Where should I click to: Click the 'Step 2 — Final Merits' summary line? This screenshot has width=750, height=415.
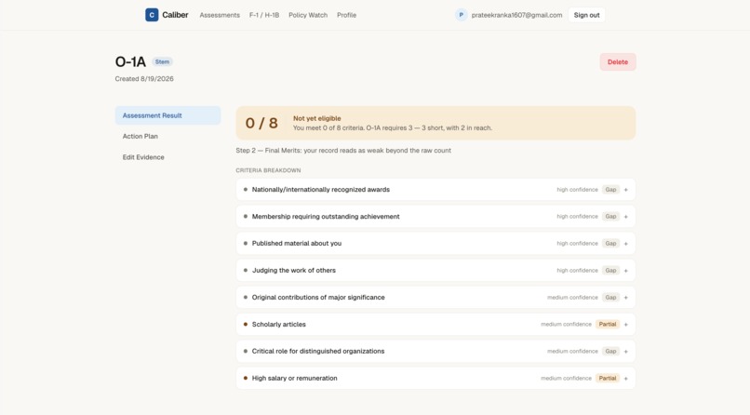[343, 151]
